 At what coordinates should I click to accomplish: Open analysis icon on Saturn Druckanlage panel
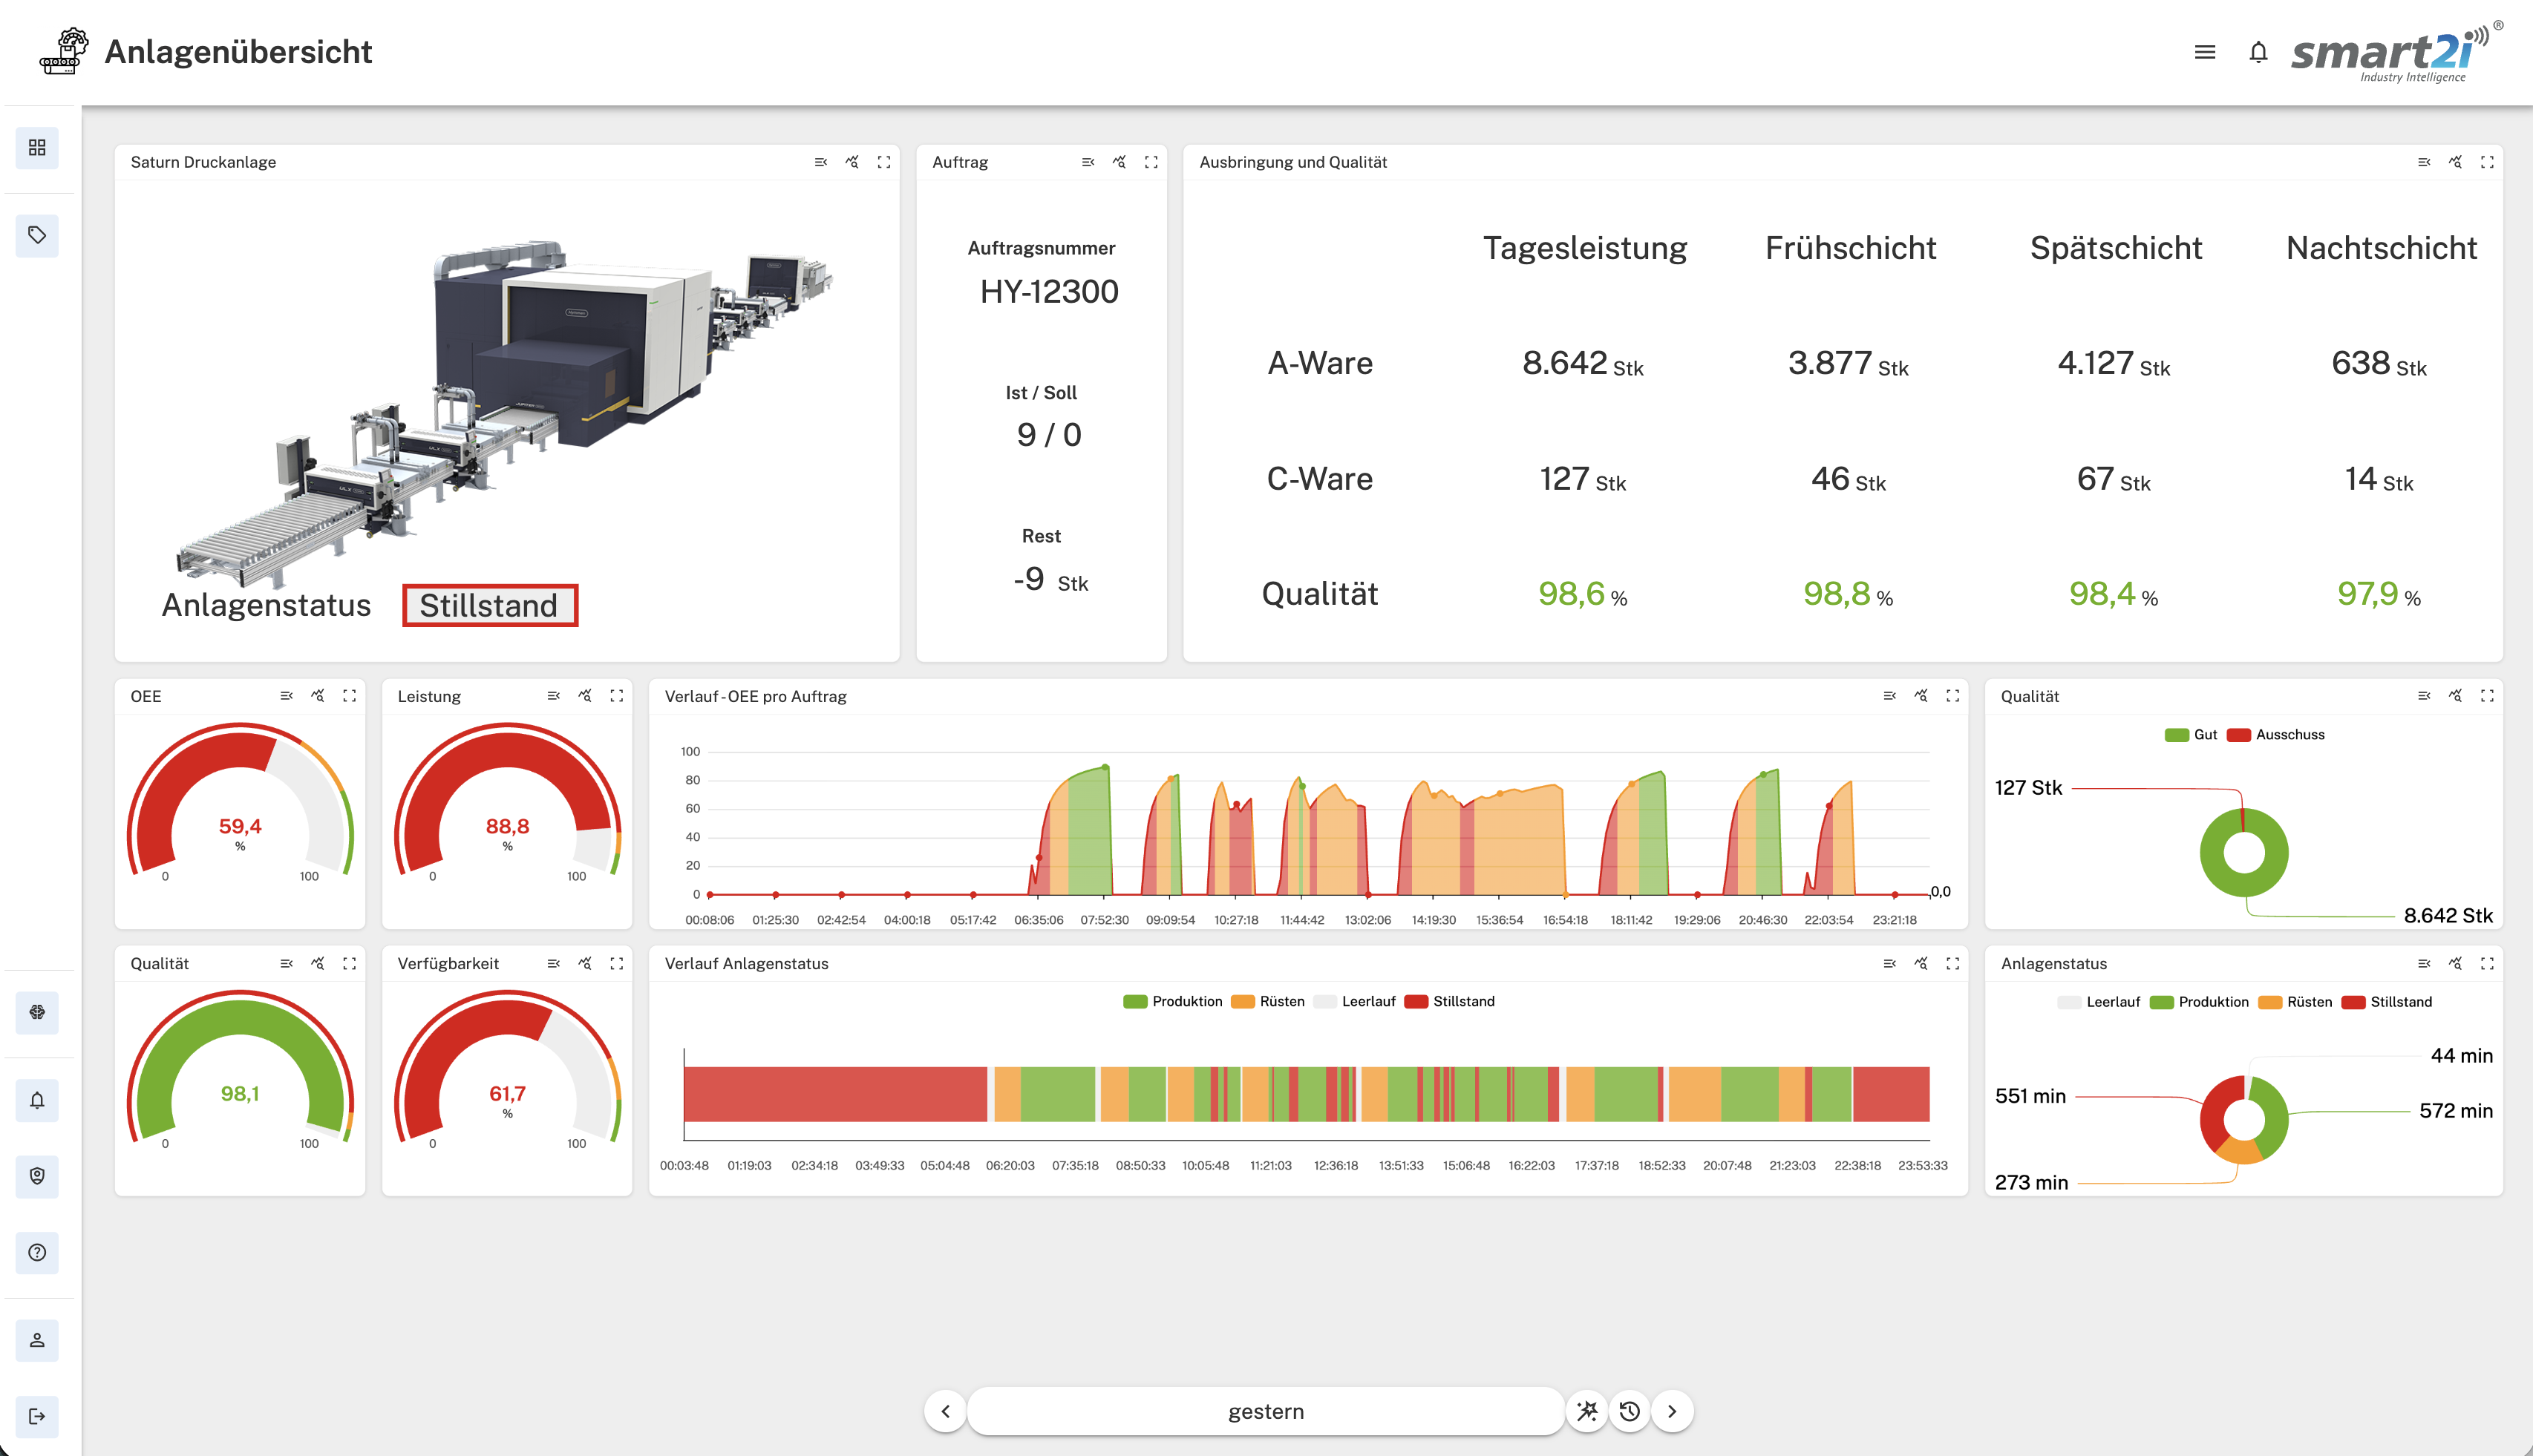pos(852,162)
